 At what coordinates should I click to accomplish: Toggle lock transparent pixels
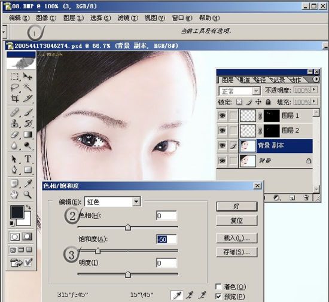pyautogui.click(x=239, y=102)
